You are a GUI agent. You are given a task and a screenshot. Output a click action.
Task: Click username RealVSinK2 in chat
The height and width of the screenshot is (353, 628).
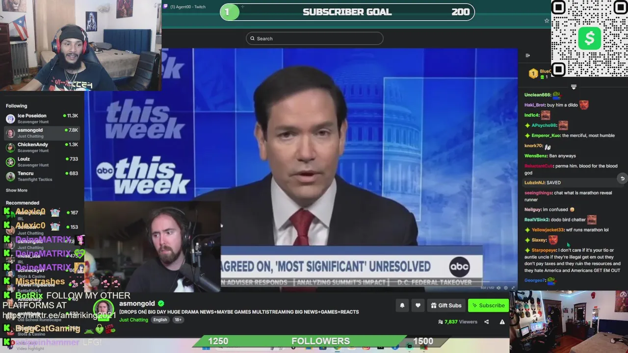[536, 220]
